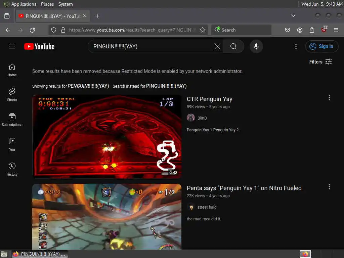Screen dimensions: 344x258
Task: Open the clock Wed Jun 5 in panel
Action: point(321,4)
